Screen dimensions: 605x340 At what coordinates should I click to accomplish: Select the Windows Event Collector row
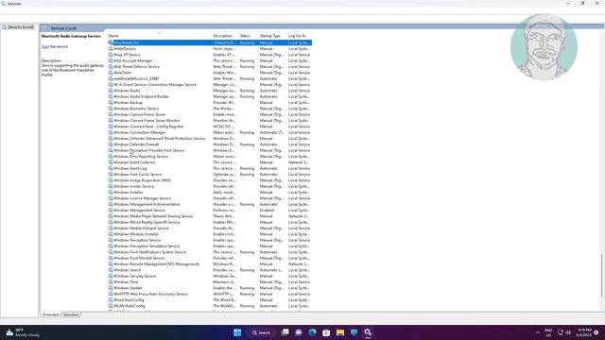[x=210, y=162]
